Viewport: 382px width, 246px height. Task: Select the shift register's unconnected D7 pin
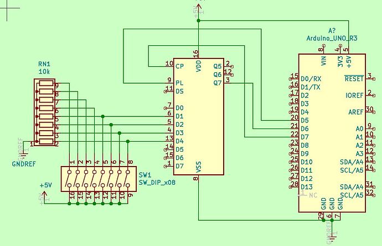[x=179, y=166]
